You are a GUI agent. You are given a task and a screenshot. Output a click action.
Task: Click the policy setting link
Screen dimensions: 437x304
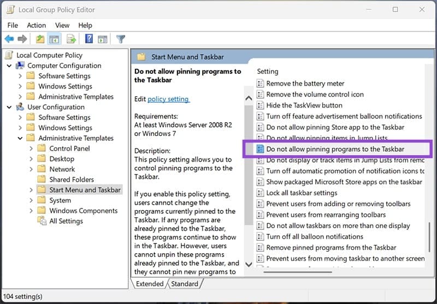coord(168,99)
